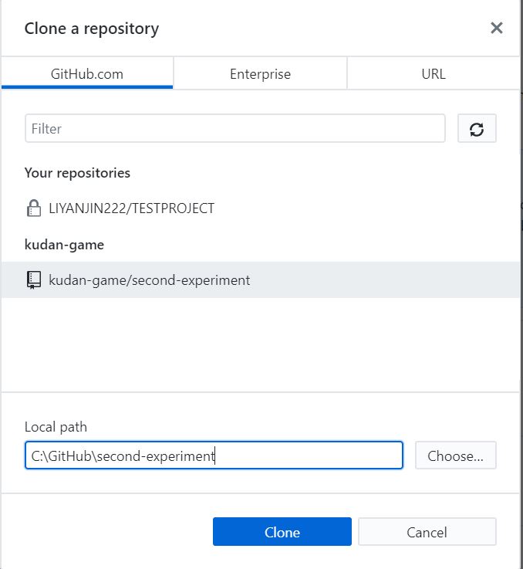Start cloning with the Clone button

pyautogui.click(x=282, y=532)
